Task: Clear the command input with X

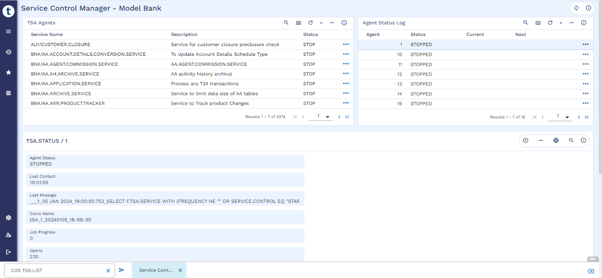Action: [x=108, y=271]
